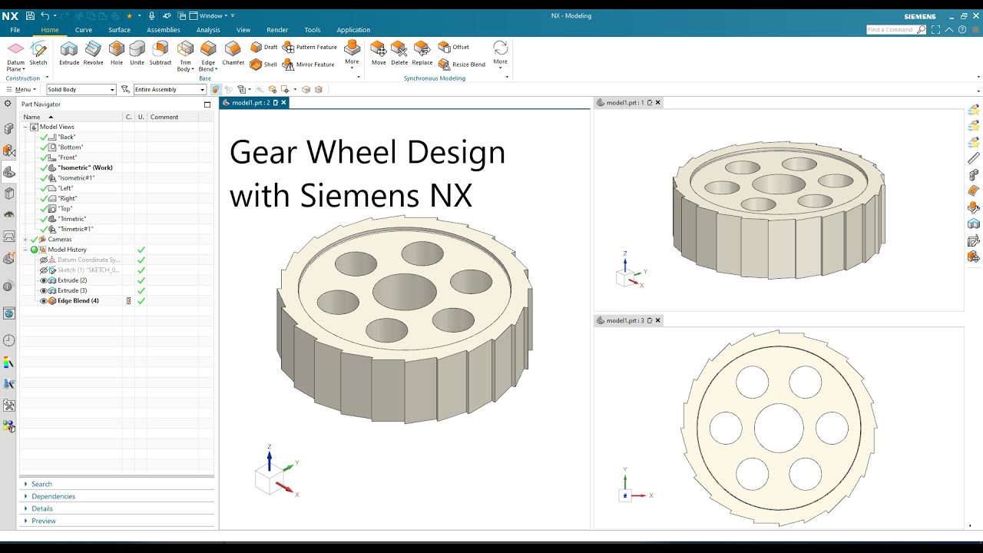The width and height of the screenshot is (983, 553).
Task: Switch to the Analysis ribbon tab
Action: click(208, 30)
